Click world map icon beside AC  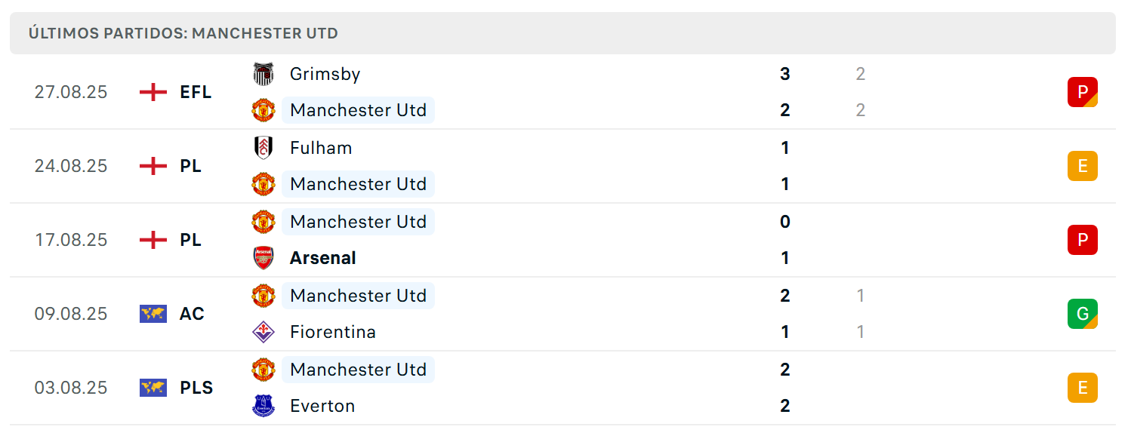(x=153, y=314)
